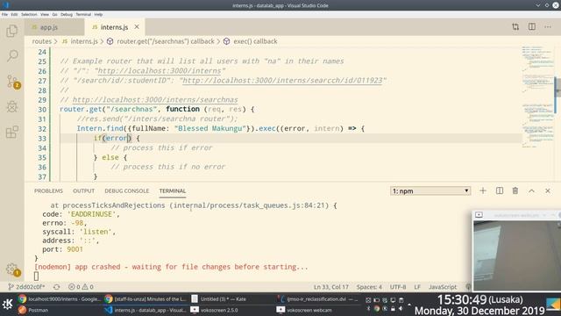Click the LF end-of-line status entry
Image resolution: width=561 pixels, height=316 pixels.
(x=417, y=287)
